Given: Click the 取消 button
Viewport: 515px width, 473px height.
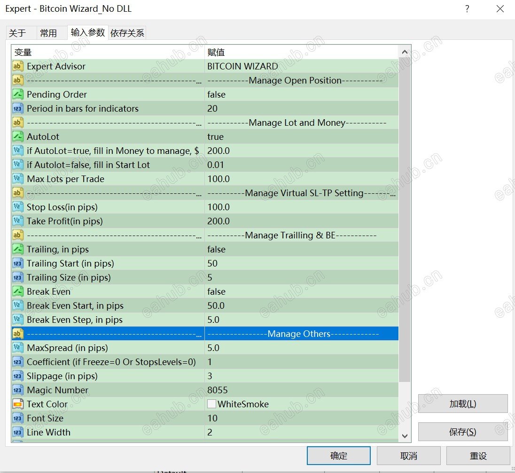Looking at the screenshot, I should 409,456.
